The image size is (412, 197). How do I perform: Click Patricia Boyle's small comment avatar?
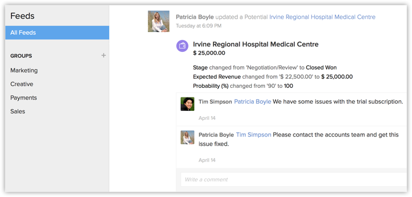pyautogui.click(x=187, y=138)
